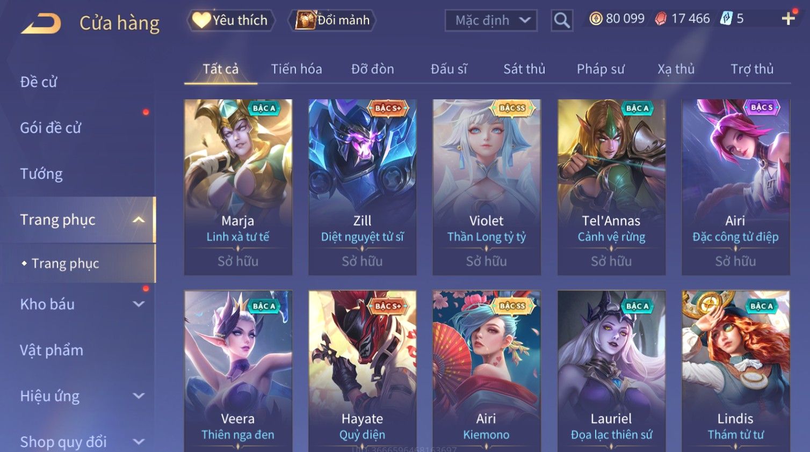This screenshot has width=810, height=452.
Task: Select Violet Thần Long tỷ tỷ skin card
Action: 487,187
